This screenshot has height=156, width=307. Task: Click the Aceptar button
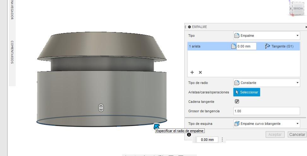coord(275,135)
